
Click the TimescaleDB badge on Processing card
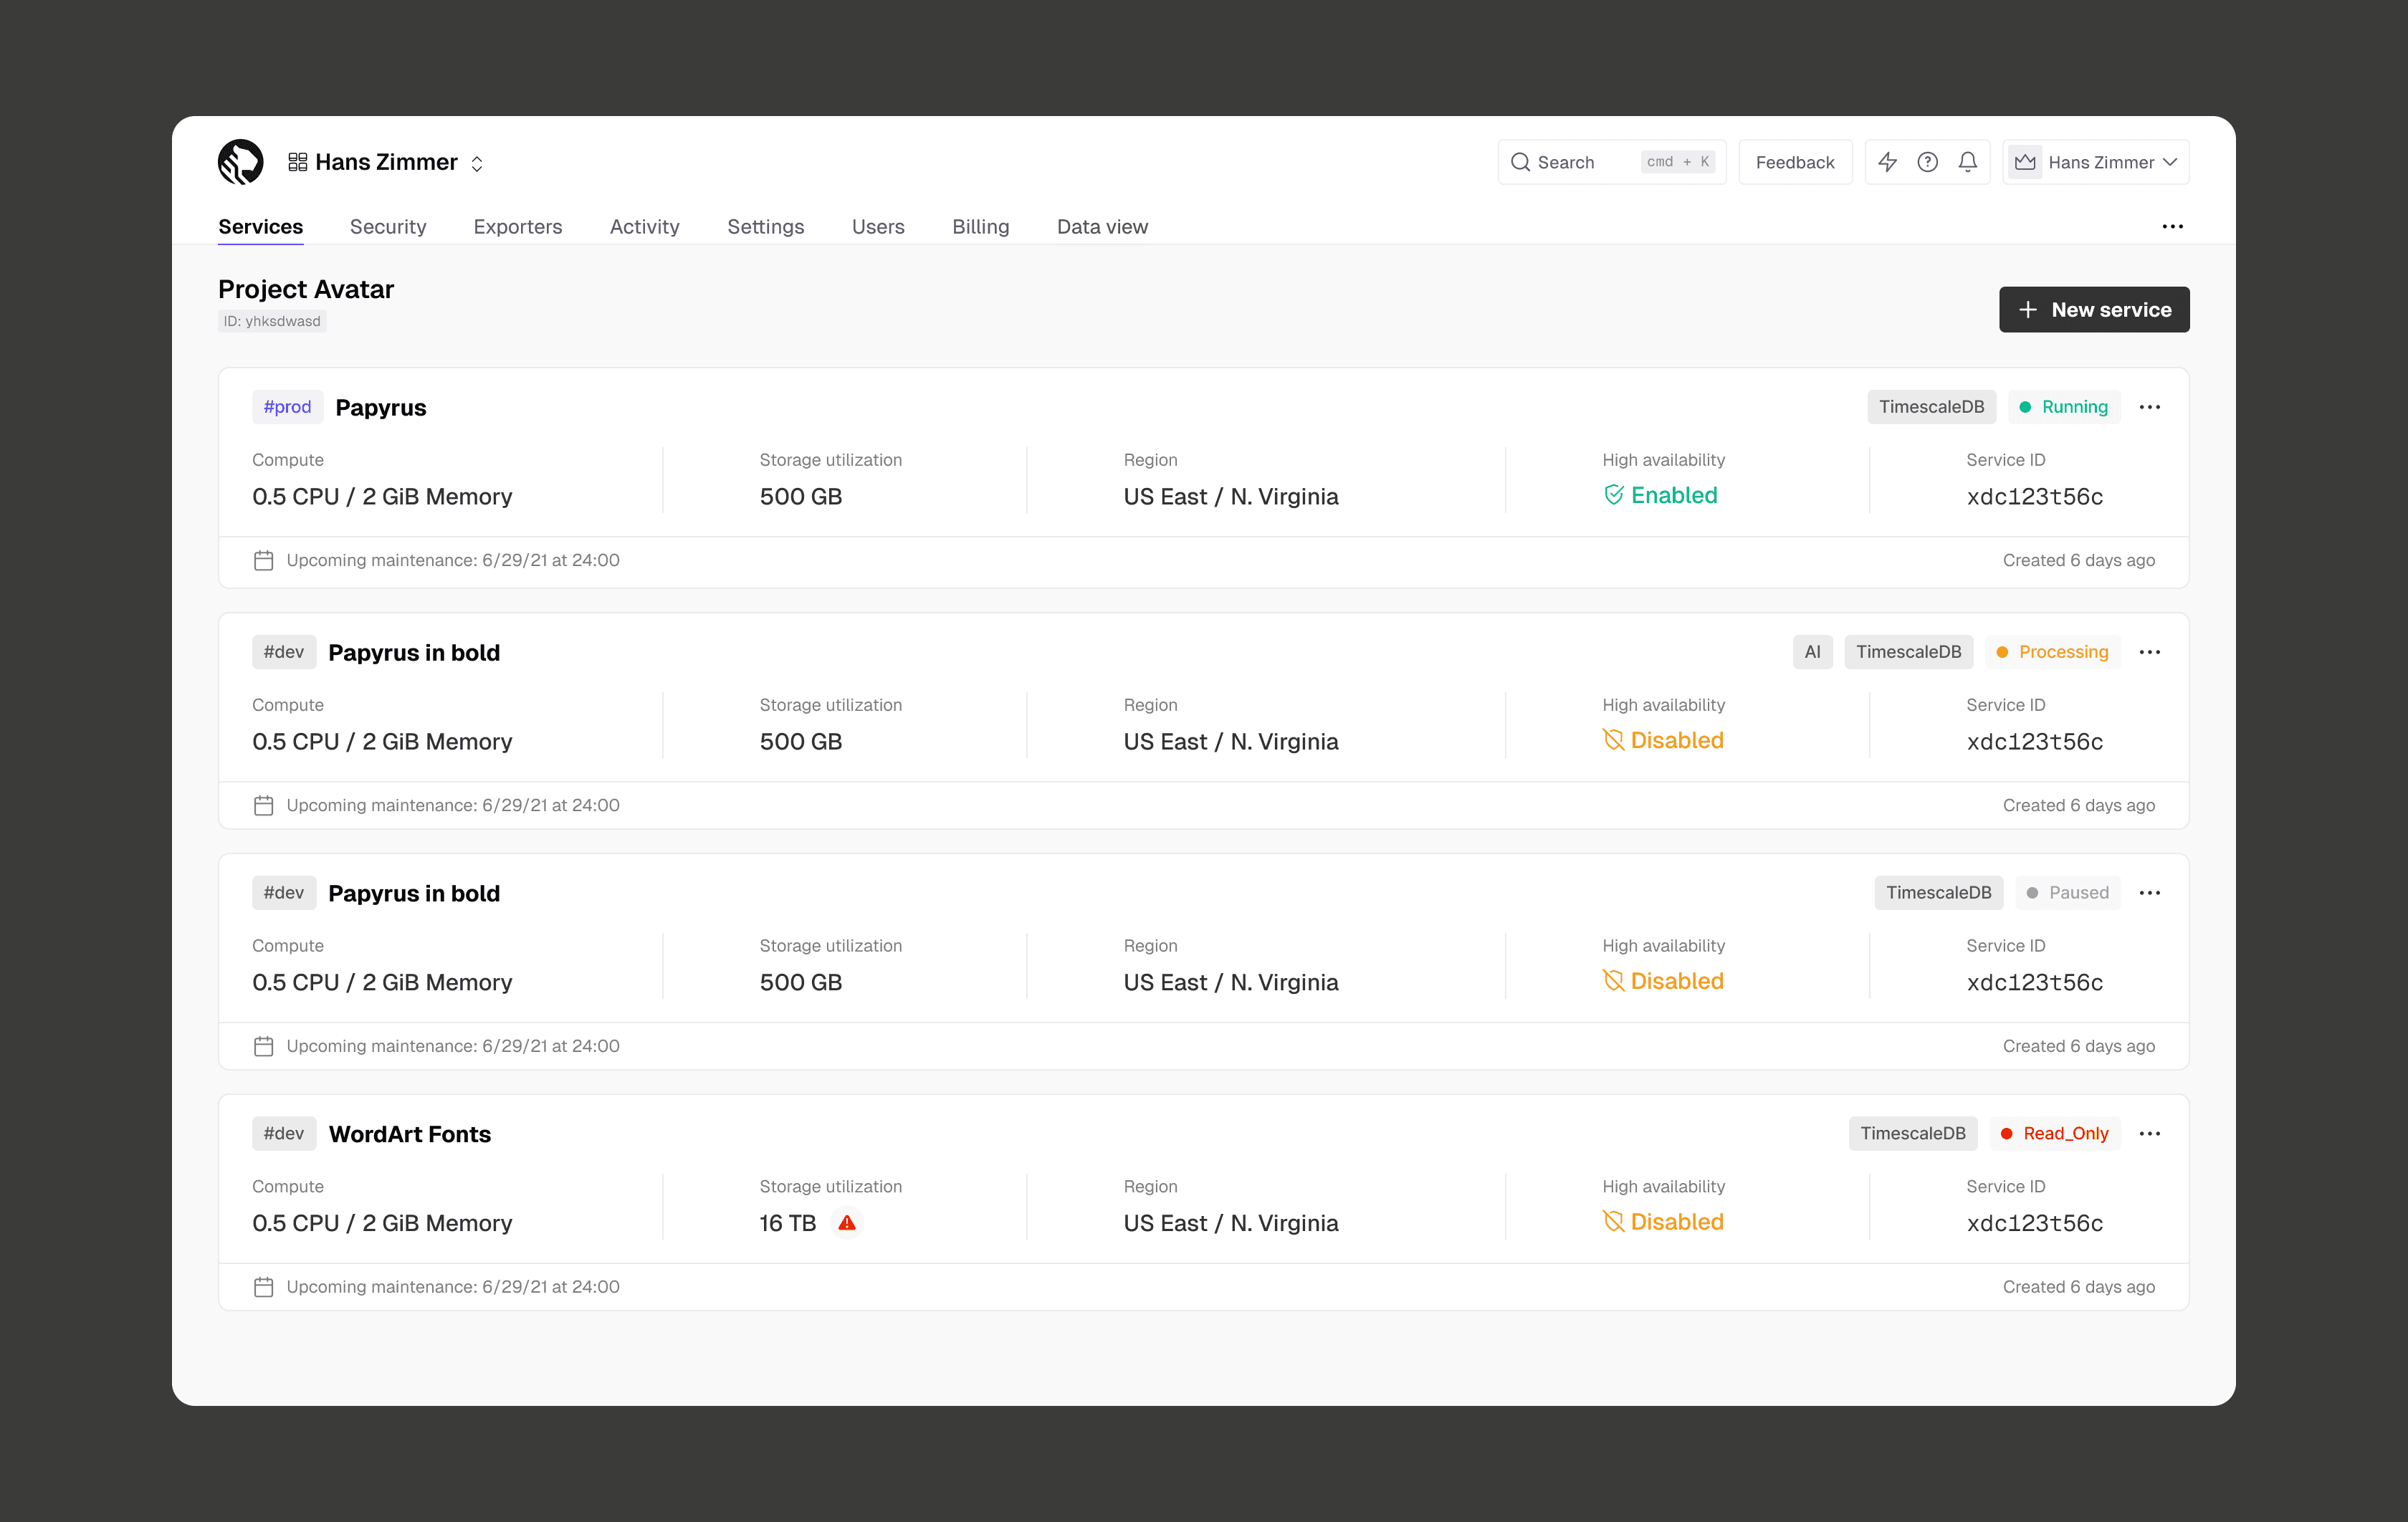pos(1909,652)
